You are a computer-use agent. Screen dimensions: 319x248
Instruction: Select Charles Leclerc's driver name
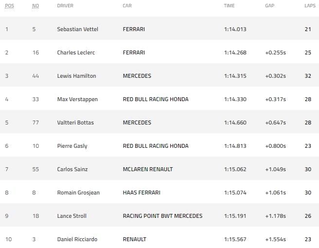(x=76, y=53)
